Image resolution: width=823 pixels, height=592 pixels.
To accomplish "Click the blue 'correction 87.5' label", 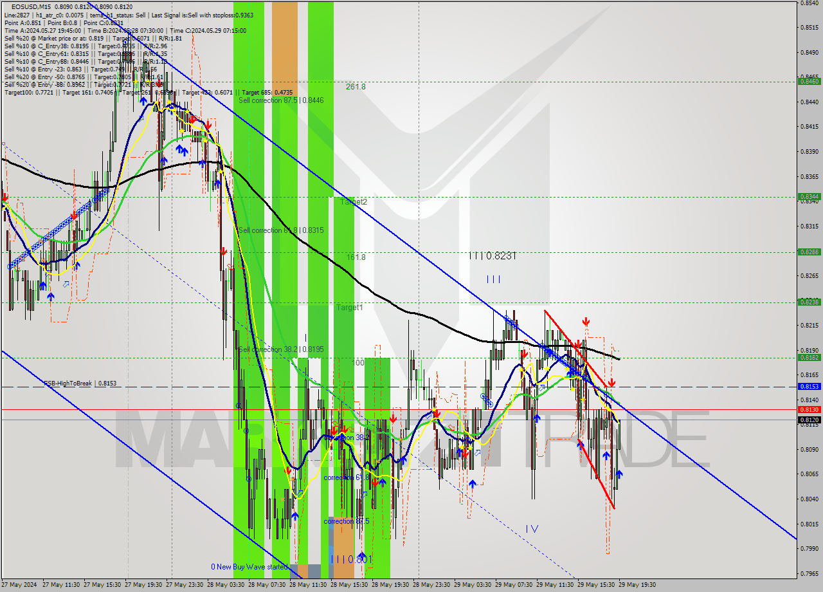I will tap(347, 521).
